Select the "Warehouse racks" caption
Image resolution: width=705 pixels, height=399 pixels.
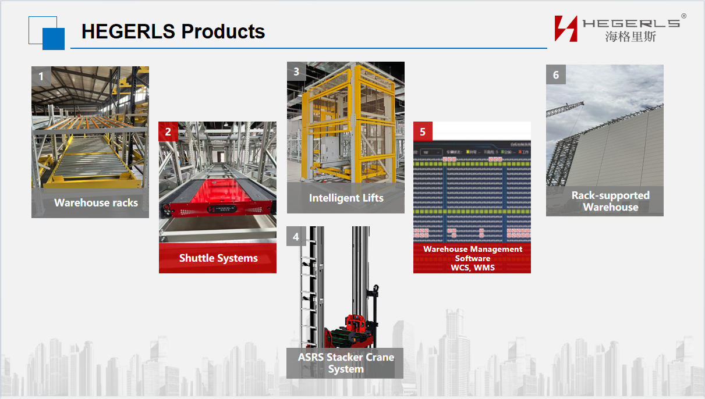[96, 203]
